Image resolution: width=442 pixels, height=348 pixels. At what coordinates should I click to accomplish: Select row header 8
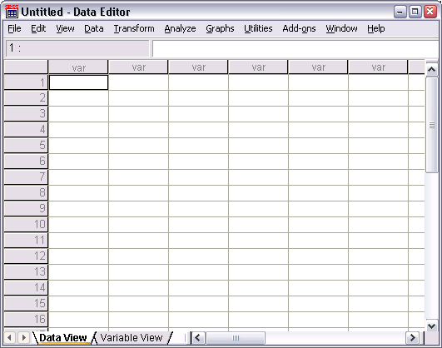point(26,193)
